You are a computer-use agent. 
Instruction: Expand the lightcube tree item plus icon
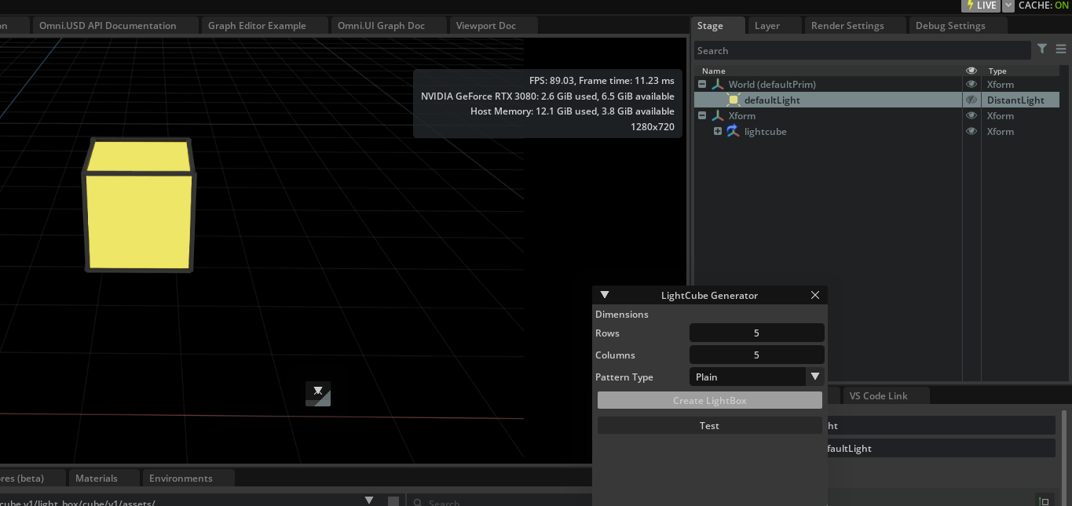coord(717,131)
